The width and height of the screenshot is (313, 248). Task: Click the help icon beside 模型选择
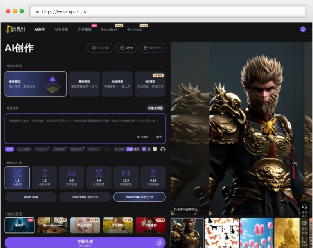pyautogui.click(x=20, y=66)
